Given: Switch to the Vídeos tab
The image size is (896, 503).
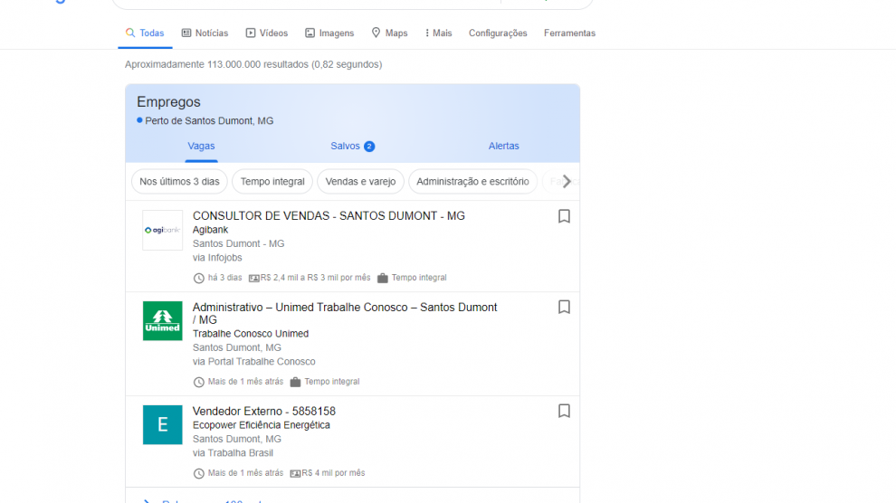Looking at the screenshot, I should [267, 33].
